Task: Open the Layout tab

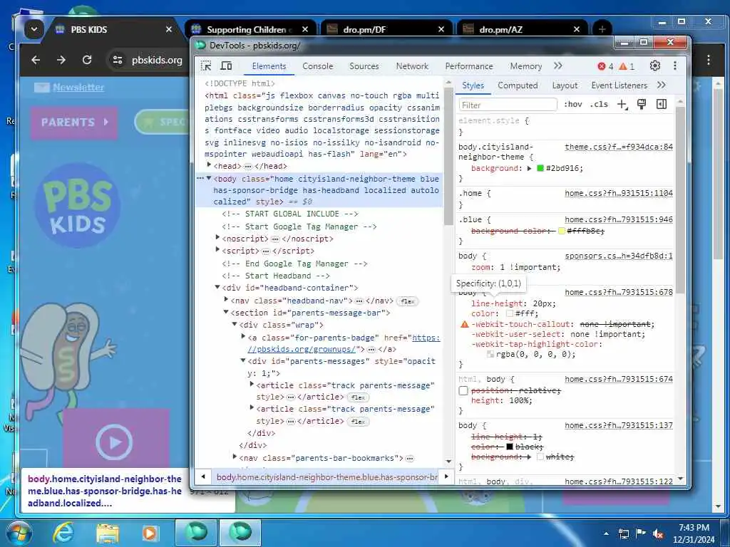Action: coord(565,85)
